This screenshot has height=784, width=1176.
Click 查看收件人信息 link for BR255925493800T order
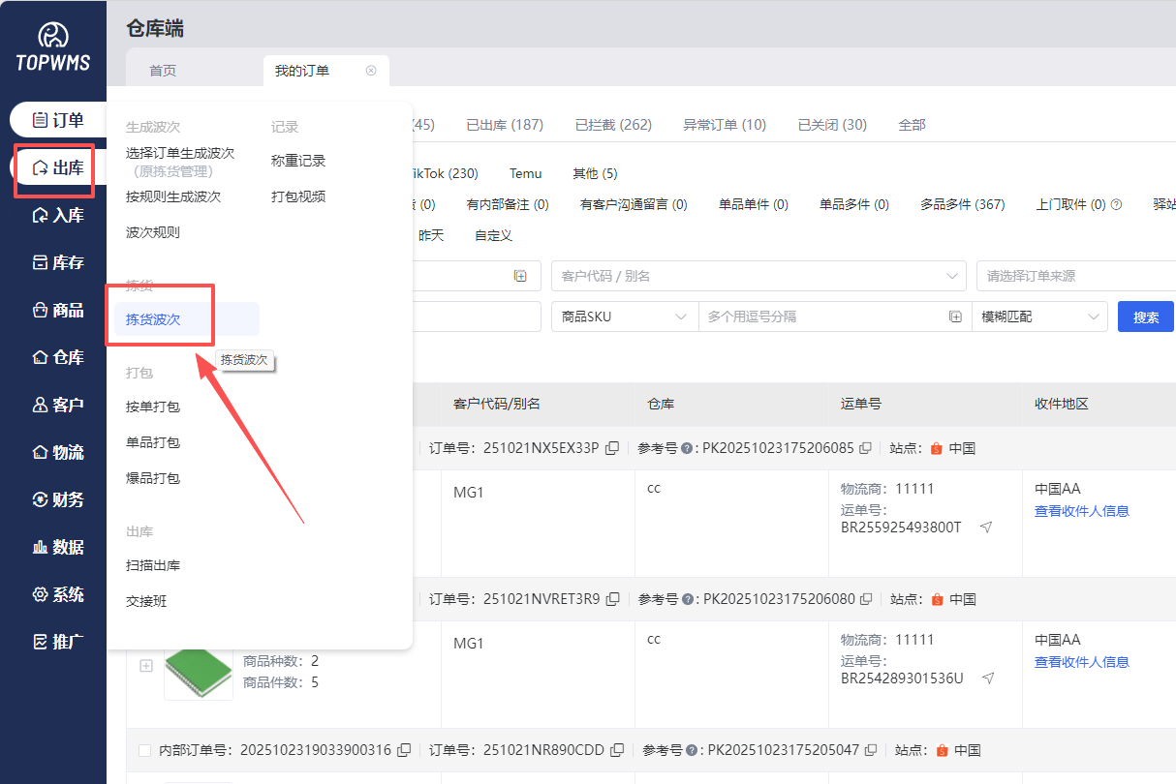click(x=1082, y=511)
